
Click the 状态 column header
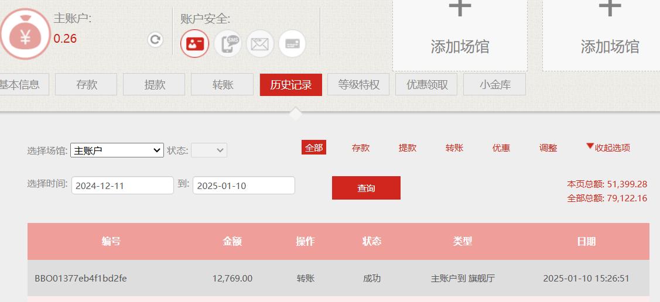(372, 242)
